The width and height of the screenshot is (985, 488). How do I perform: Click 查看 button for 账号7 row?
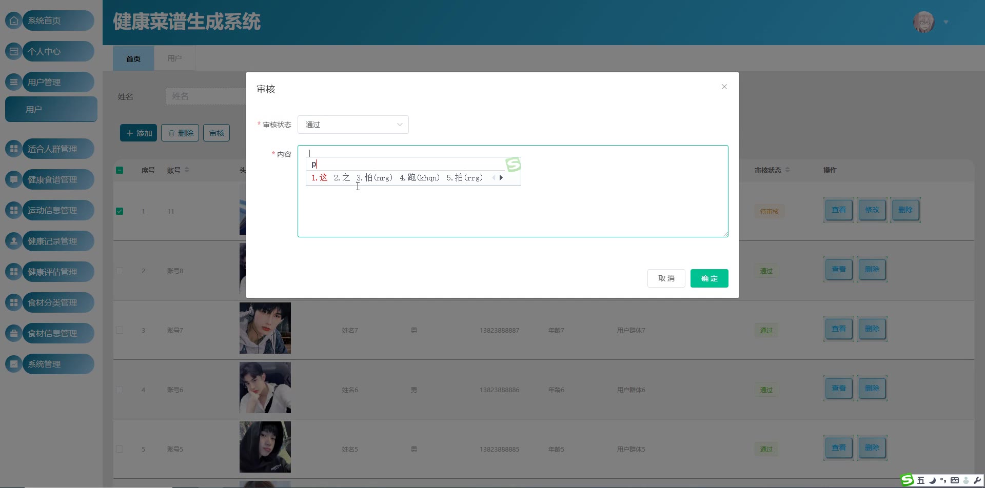click(839, 329)
